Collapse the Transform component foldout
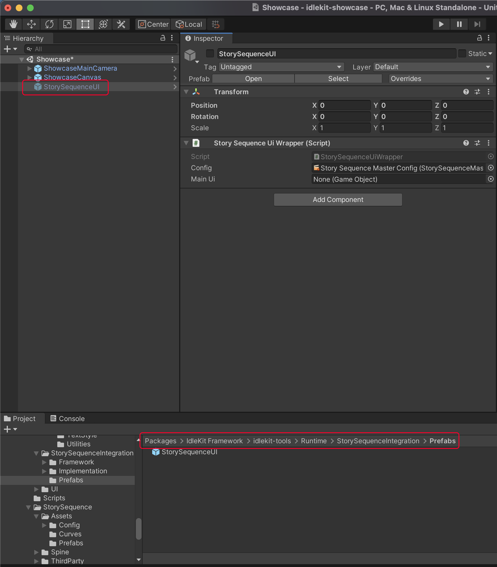This screenshot has height=567, width=497. pyautogui.click(x=186, y=92)
